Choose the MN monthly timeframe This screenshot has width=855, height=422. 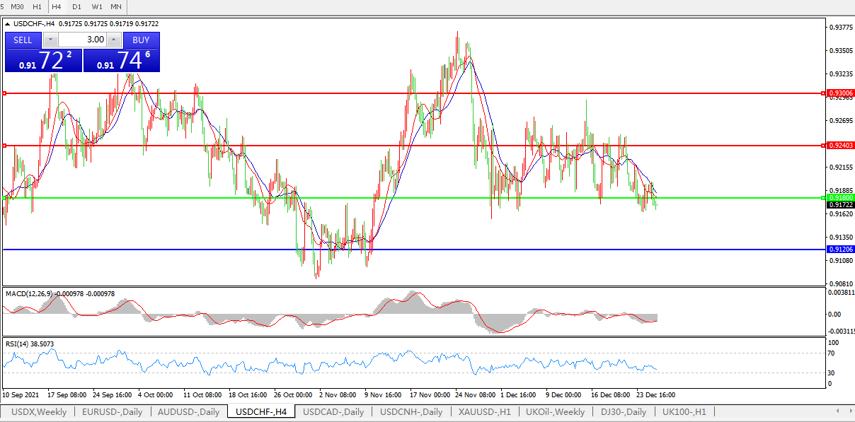(115, 6)
